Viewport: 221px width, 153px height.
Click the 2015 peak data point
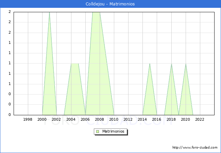point(150,64)
